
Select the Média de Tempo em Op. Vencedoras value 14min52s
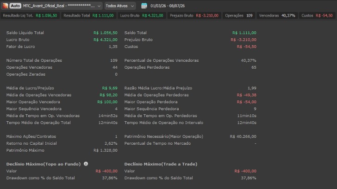click(108, 116)
